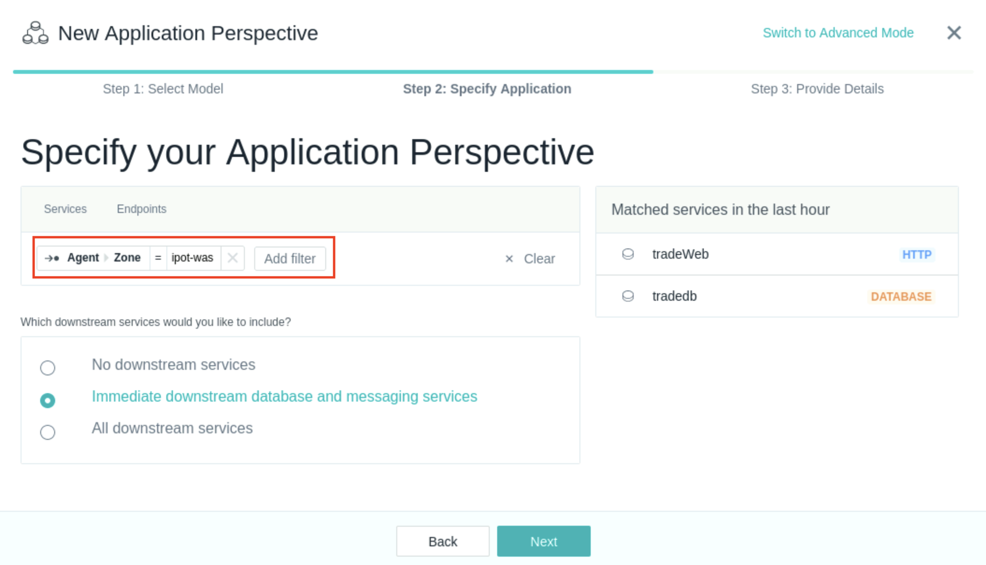Viewport: 986px width, 565px height.
Task: Open the Services tab
Action: 65,208
